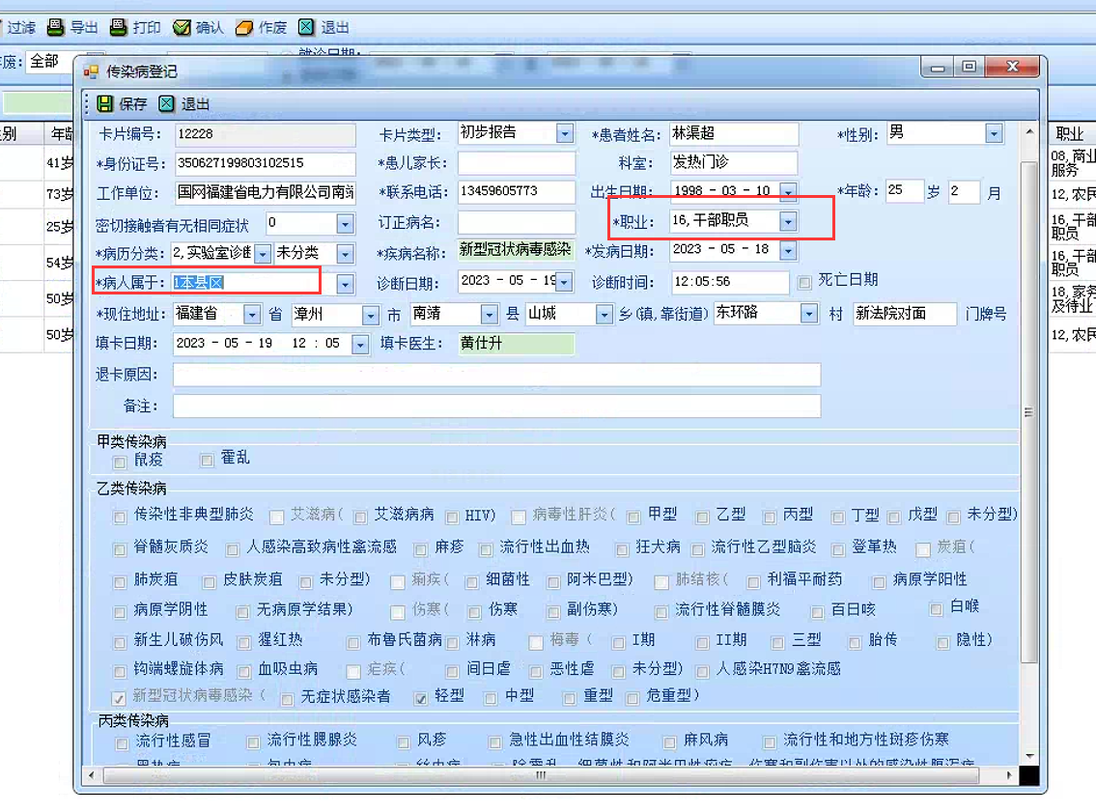Check the 百日咳 checkbox
Screen dimensions: 1096x812
tap(816, 612)
